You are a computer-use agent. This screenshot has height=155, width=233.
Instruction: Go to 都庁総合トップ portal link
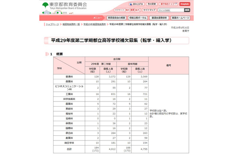tap(168, 4)
